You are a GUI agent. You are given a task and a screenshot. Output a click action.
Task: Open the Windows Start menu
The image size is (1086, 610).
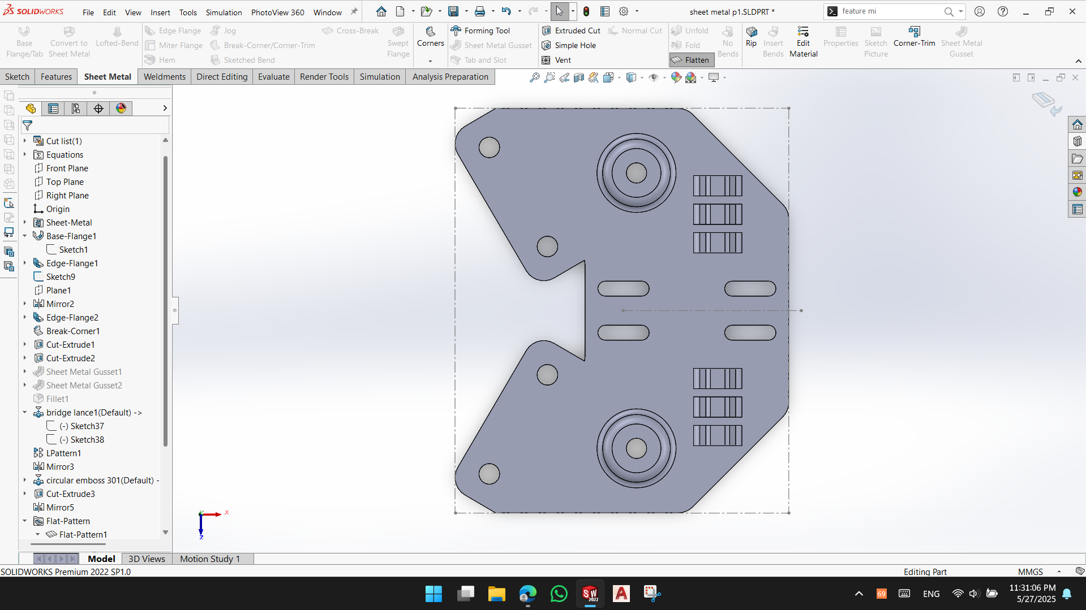[x=433, y=594]
